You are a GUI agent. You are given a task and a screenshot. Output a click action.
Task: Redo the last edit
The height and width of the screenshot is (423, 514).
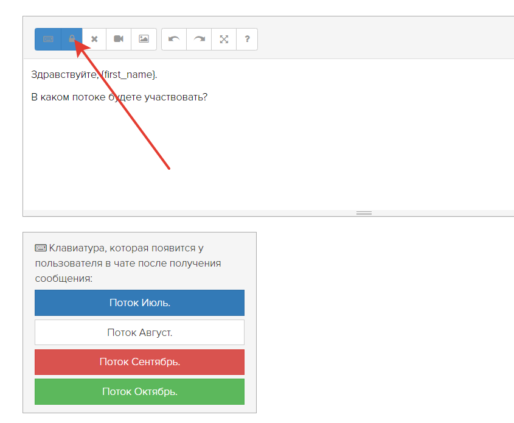pyautogui.click(x=199, y=40)
